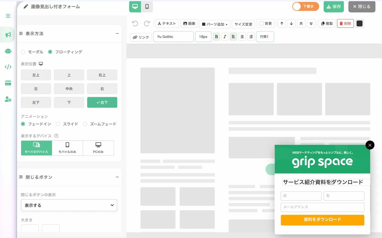Select モバイルのみ display option
382x238 pixels.
pyautogui.click(x=67, y=148)
